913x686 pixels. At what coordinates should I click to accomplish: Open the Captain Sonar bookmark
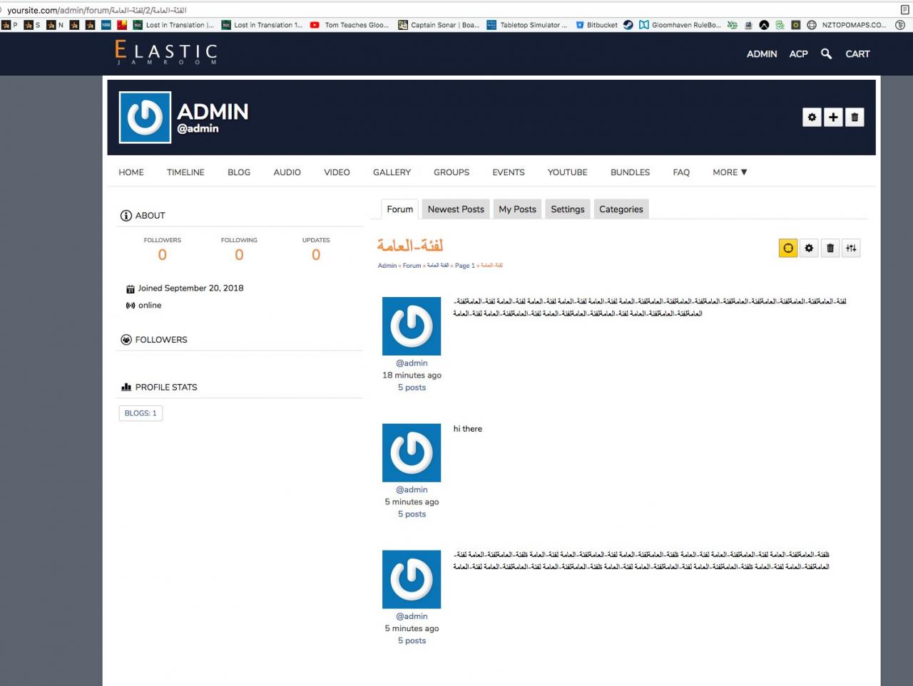(x=439, y=25)
